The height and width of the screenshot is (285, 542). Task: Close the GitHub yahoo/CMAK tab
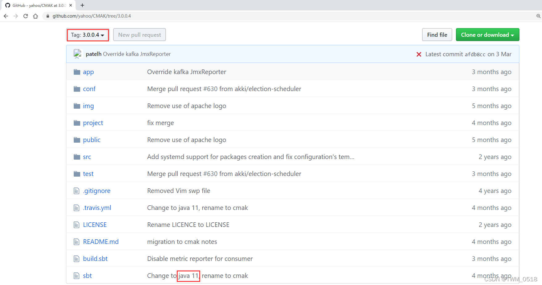pyautogui.click(x=71, y=5)
